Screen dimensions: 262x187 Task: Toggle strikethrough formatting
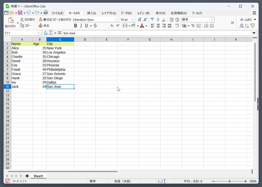95,26
